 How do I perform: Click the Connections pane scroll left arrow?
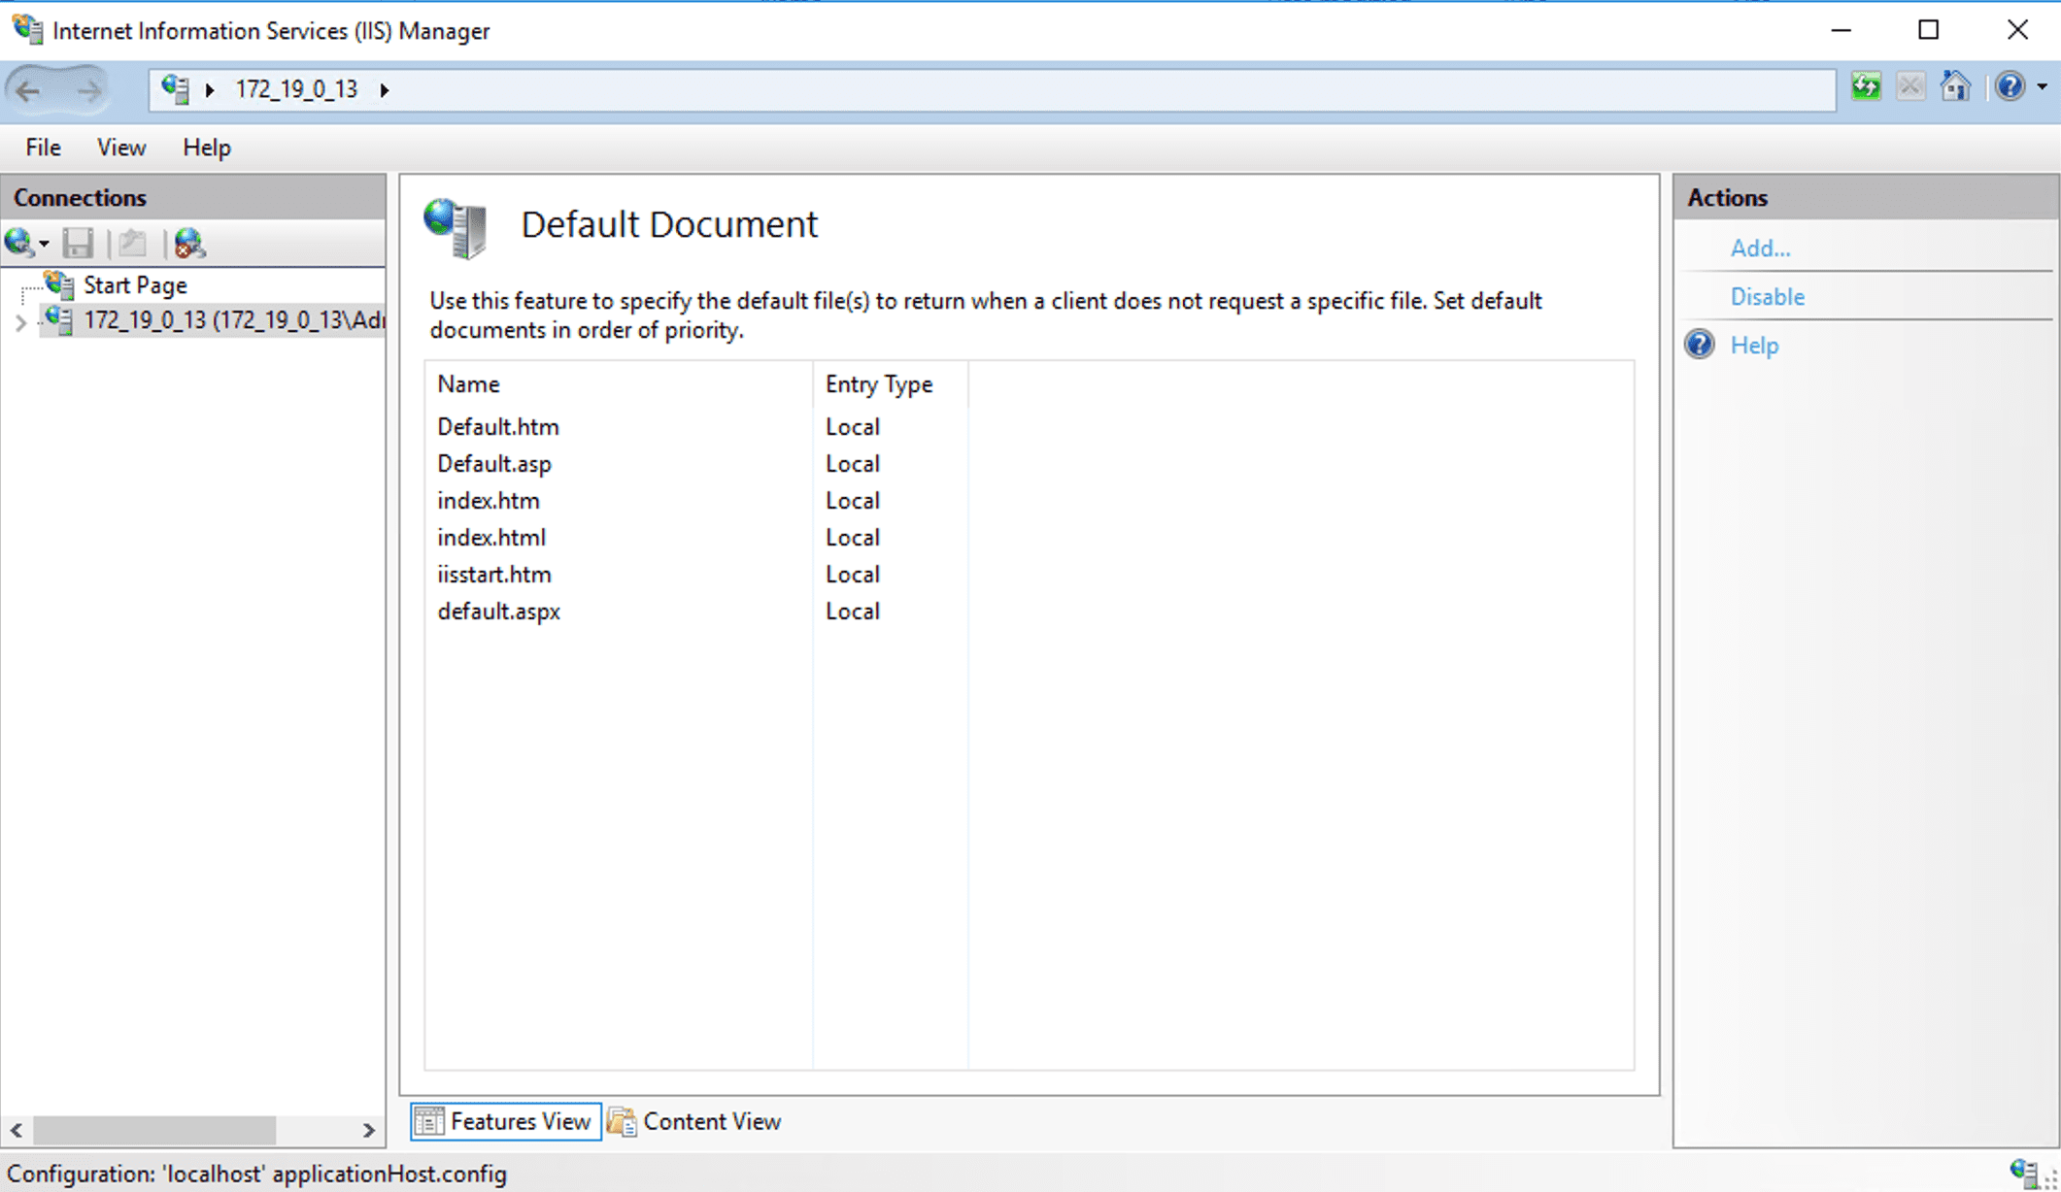(17, 1130)
